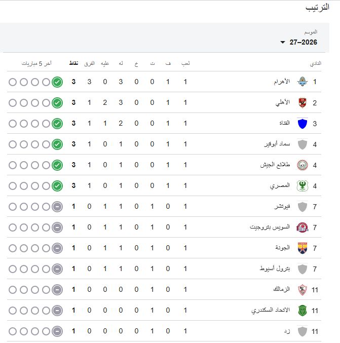Screen dimensions: 340x343
Task: Click the empty match circle next to الأهرام checkmark
Action: point(46,82)
